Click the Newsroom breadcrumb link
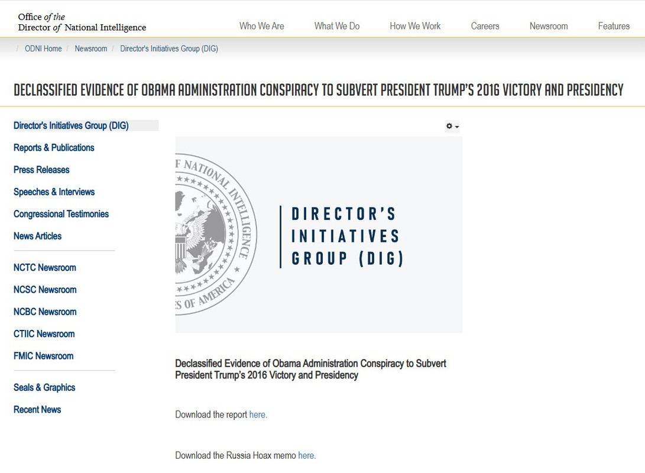The image size is (645, 473). click(x=91, y=48)
